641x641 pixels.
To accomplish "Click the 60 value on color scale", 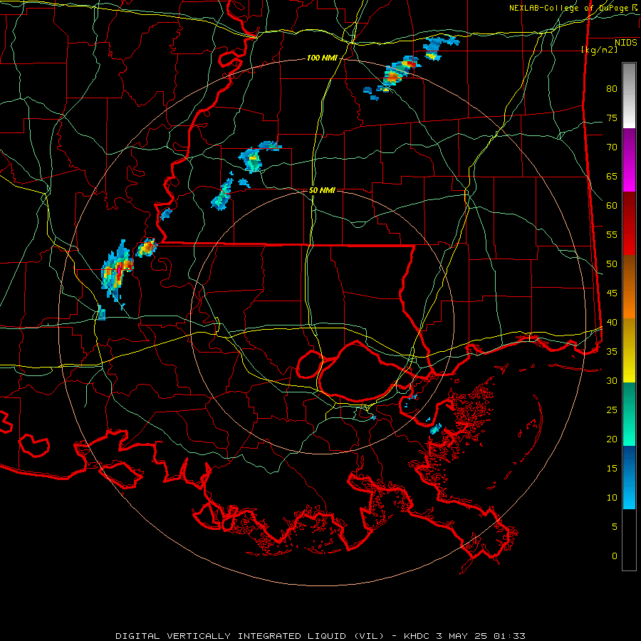I will click(x=612, y=206).
